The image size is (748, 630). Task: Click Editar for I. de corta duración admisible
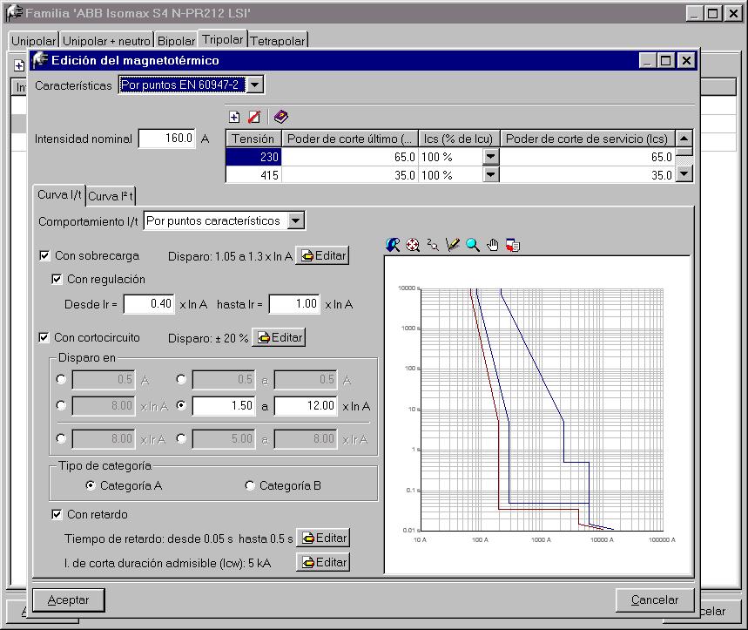[x=323, y=563]
